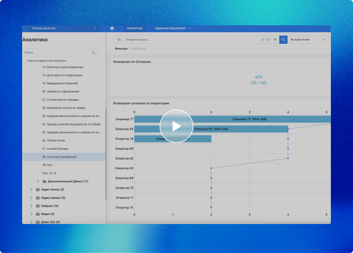Toggle 'Скрыть проектные каталоги' checkbox
The width and height of the screenshot is (353, 253).
point(24,61)
